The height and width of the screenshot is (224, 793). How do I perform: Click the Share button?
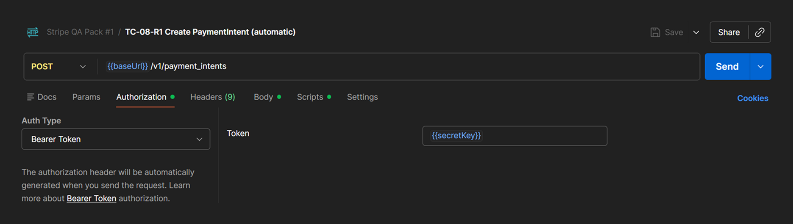click(x=729, y=32)
